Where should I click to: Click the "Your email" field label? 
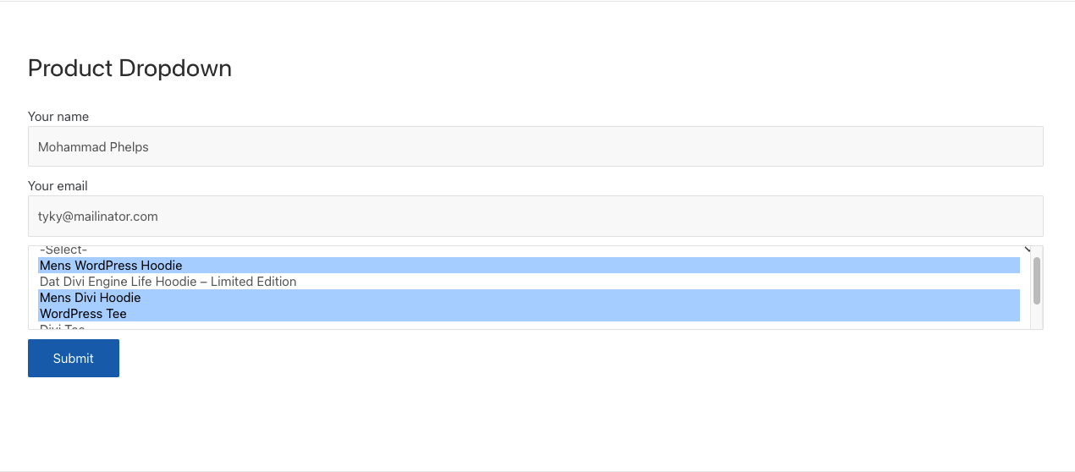58,186
